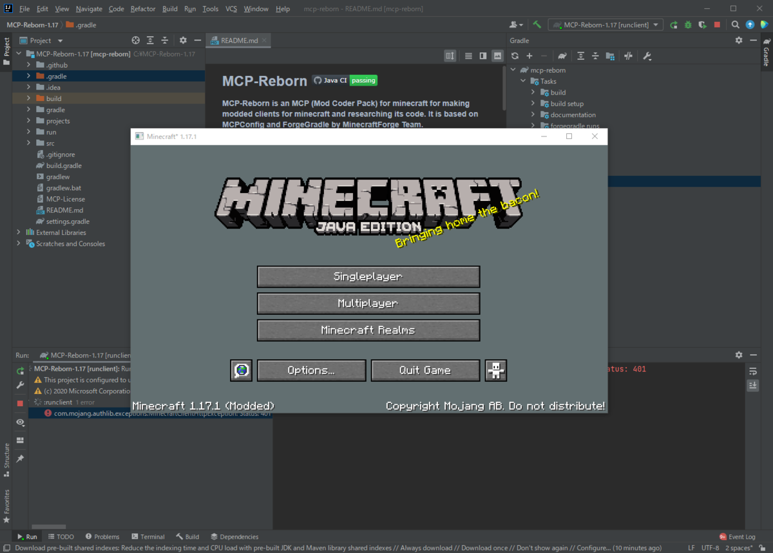Open Search Everywhere magnifier icon
Viewport: 773px width, 553px height.
736,24
